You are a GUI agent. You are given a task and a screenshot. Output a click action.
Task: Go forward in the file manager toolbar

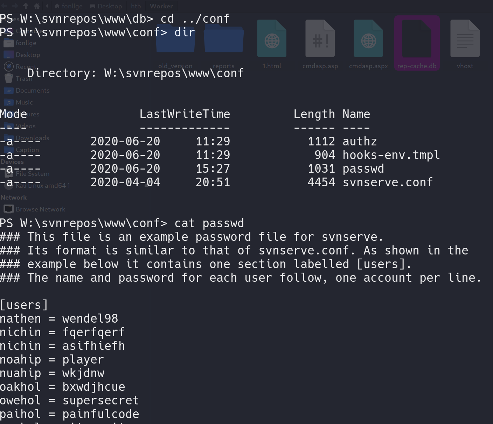[x=15, y=6]
